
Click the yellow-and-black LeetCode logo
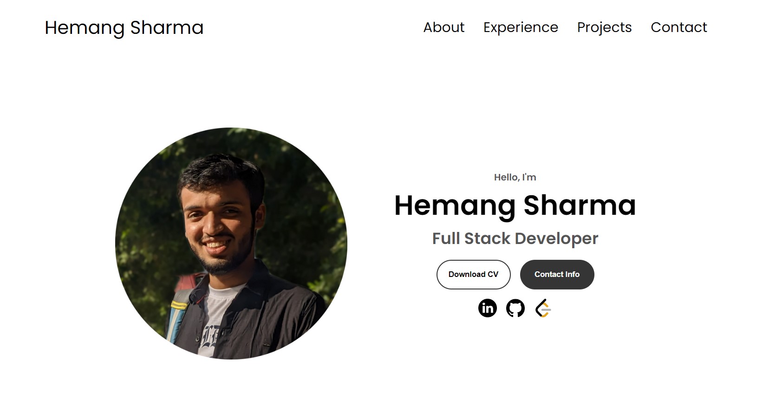543,308
